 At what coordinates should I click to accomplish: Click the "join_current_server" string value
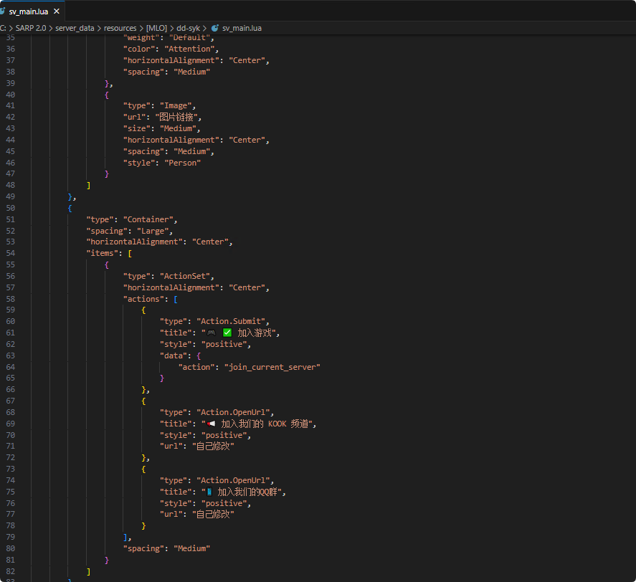click(x=272, y=367)
